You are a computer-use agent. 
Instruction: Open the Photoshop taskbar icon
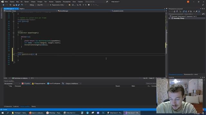pos(103,113)
